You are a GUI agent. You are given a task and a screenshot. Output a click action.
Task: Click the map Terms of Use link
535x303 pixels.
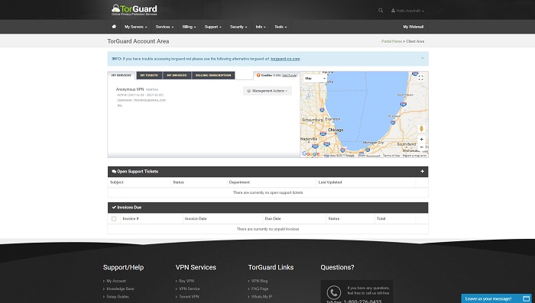click(391, 156)
